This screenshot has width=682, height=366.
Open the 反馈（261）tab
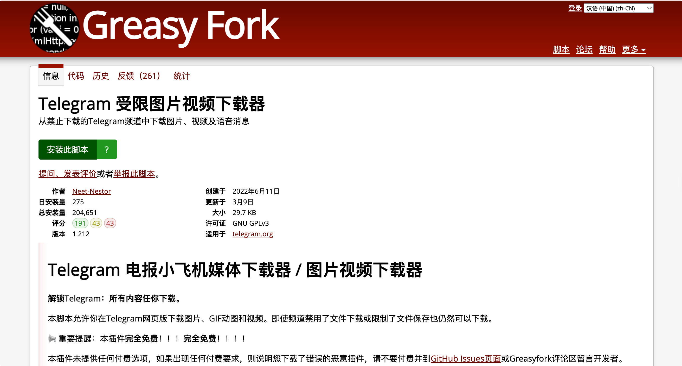pyautogui.click(x=139, y=76)
